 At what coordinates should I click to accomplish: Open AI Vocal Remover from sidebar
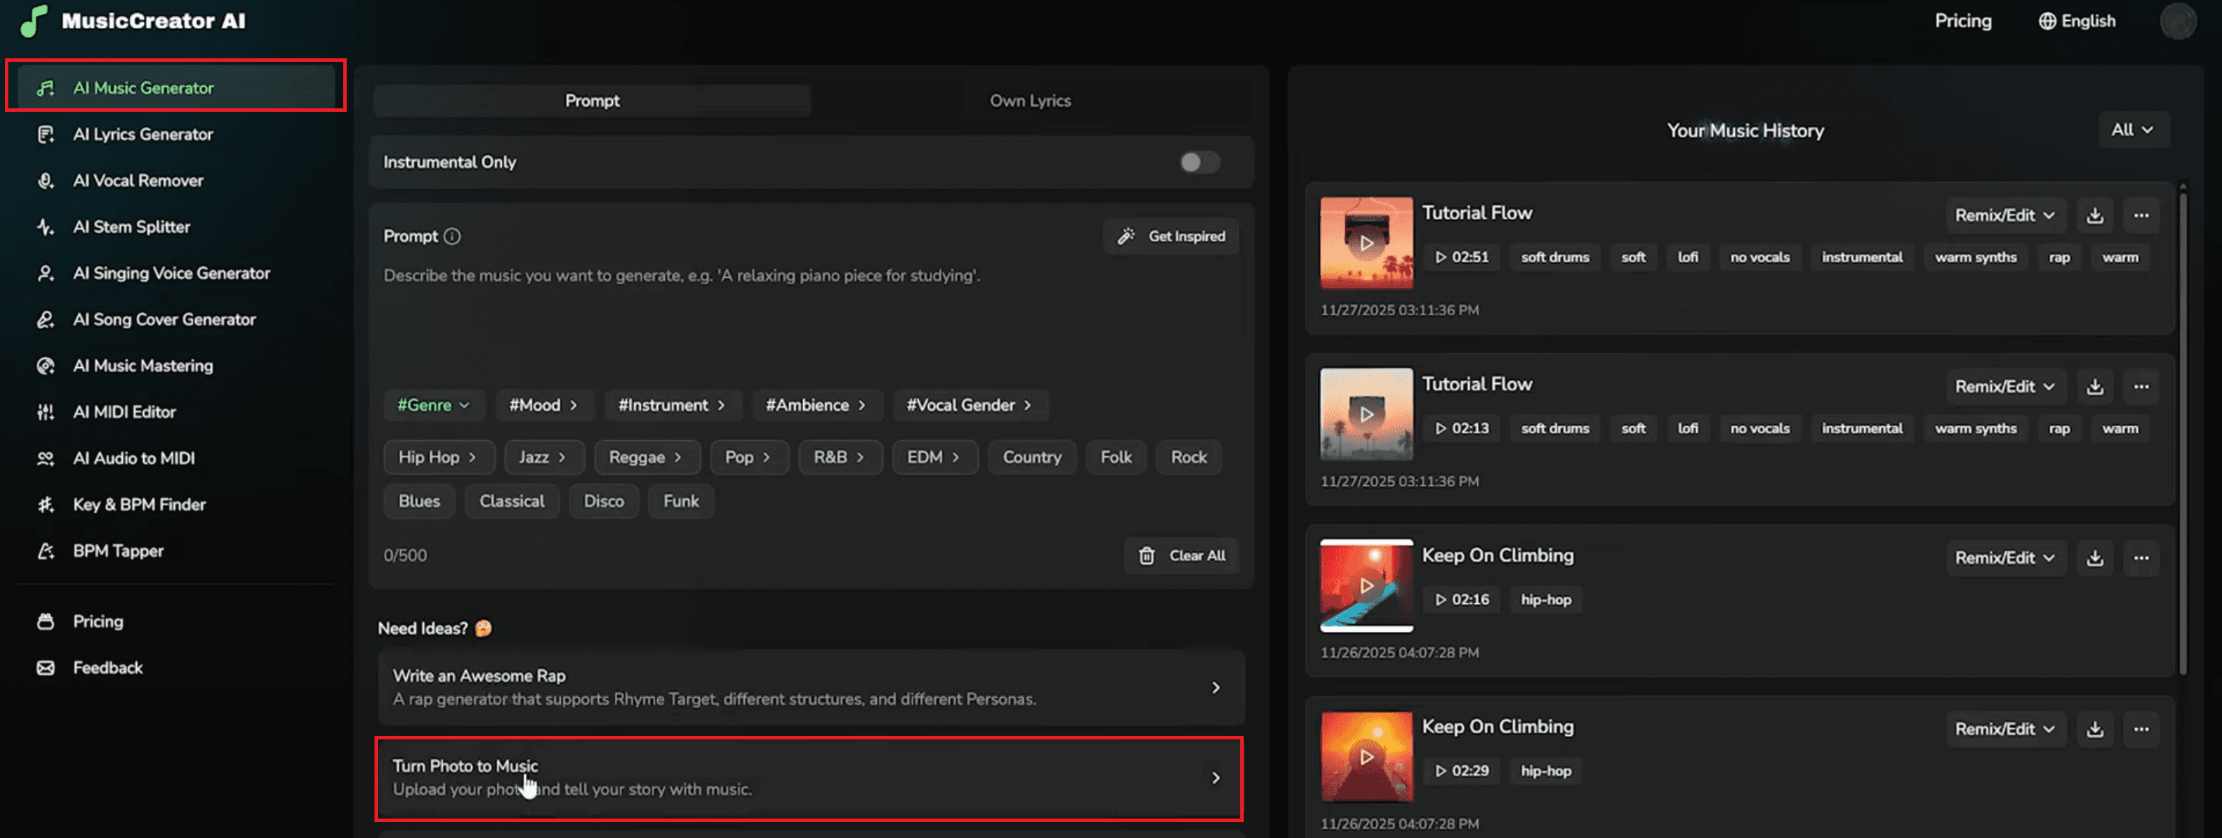point(138,181)
